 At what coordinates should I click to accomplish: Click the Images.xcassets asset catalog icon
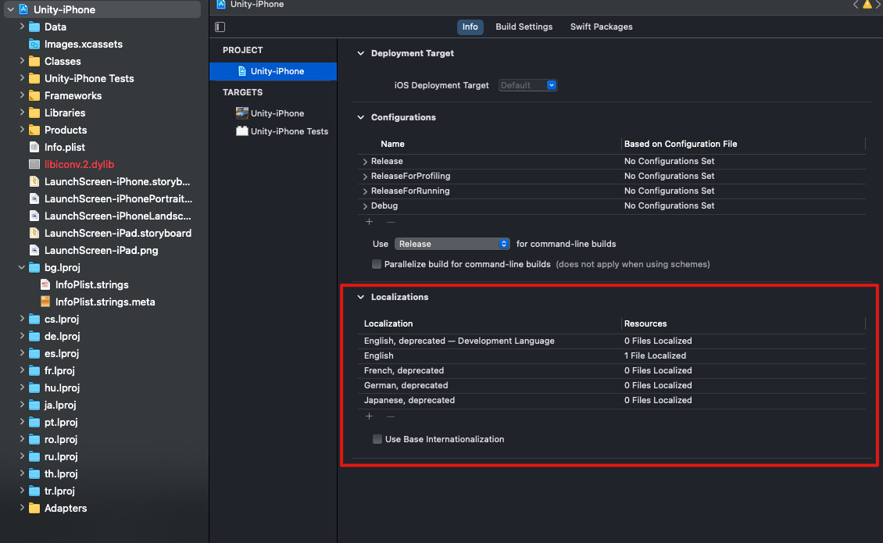tap(34, 45)
